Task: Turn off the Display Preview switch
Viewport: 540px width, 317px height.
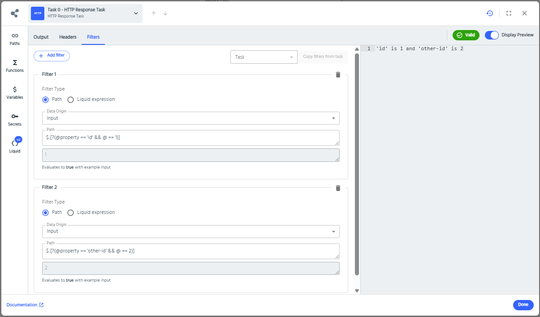Action: [x=492, y=35]
